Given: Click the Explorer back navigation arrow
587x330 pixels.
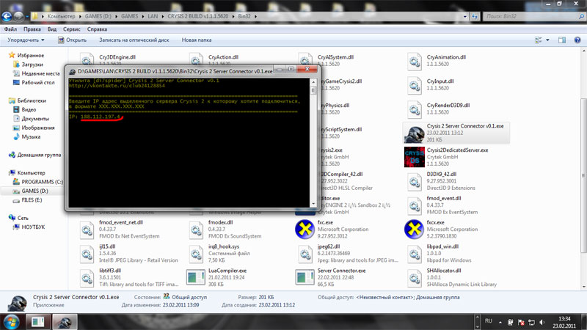Looking at the screenshot, I should coord(7,16).
